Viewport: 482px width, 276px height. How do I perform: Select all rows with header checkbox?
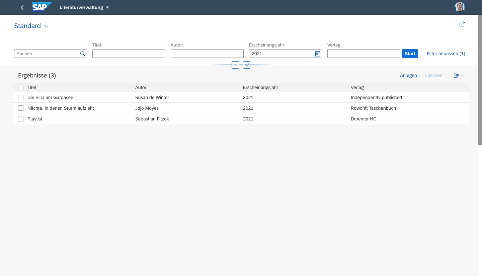click(x=21, y=87)
